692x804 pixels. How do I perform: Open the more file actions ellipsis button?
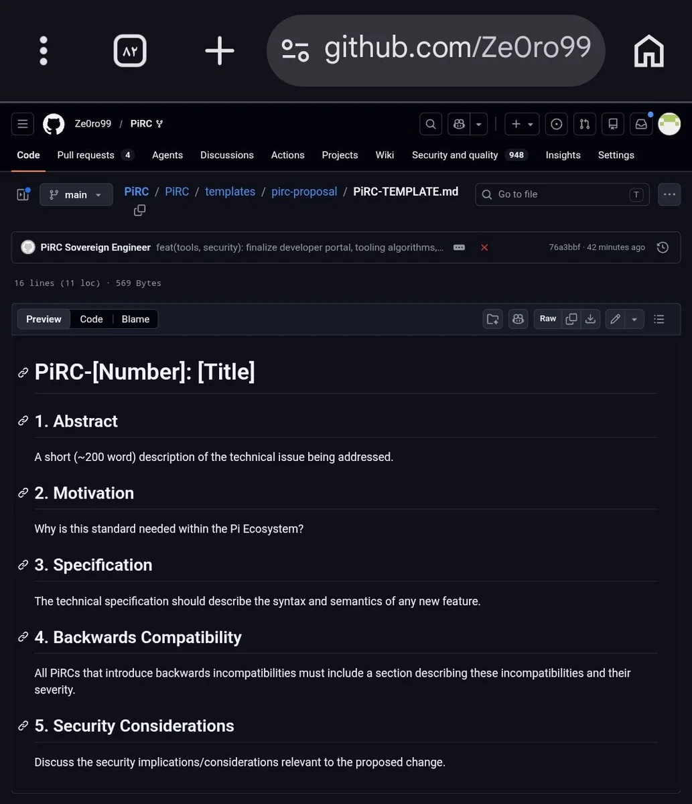pos(669,194)
